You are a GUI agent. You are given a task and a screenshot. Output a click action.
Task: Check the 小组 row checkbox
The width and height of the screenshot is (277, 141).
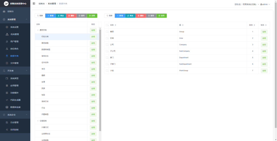(x=107, y=71)
